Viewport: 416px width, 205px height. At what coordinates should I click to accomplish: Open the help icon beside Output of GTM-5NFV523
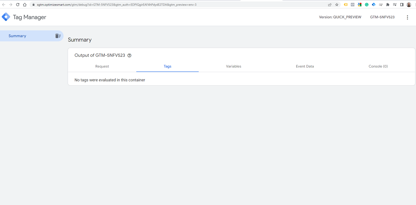(x=129, y=55)
